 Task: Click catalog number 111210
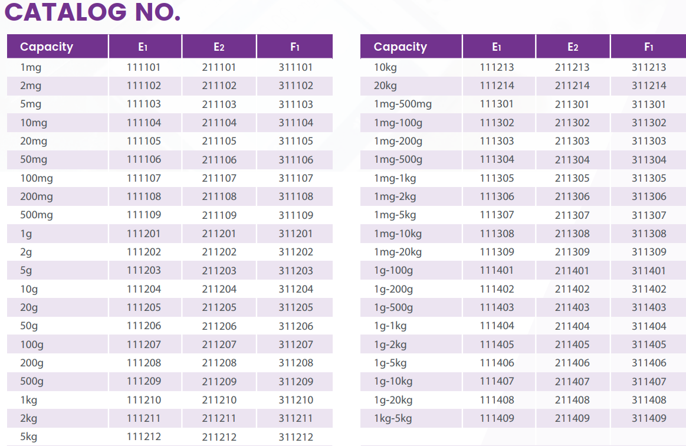pyautogui.click(x=143, y=400)
